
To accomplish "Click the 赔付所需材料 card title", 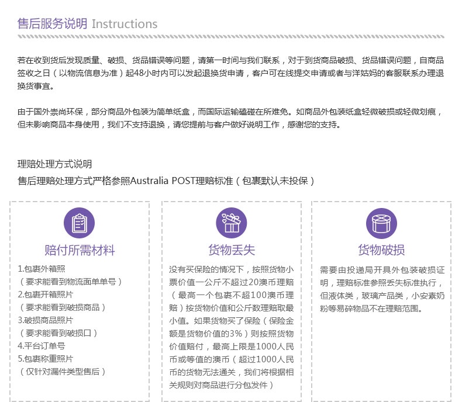I will (80, 250).
